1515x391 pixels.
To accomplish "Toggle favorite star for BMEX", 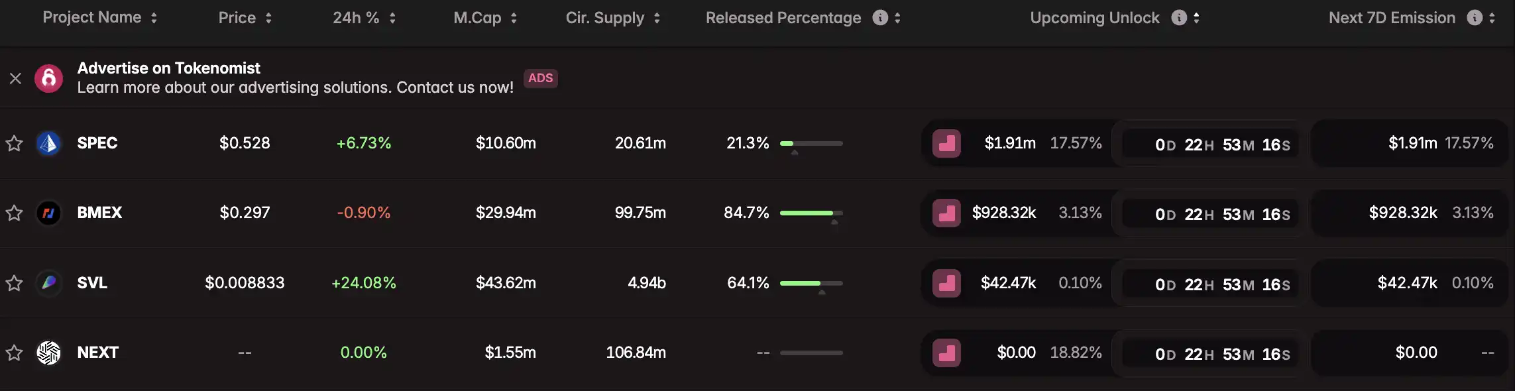I will coord(15,213).
